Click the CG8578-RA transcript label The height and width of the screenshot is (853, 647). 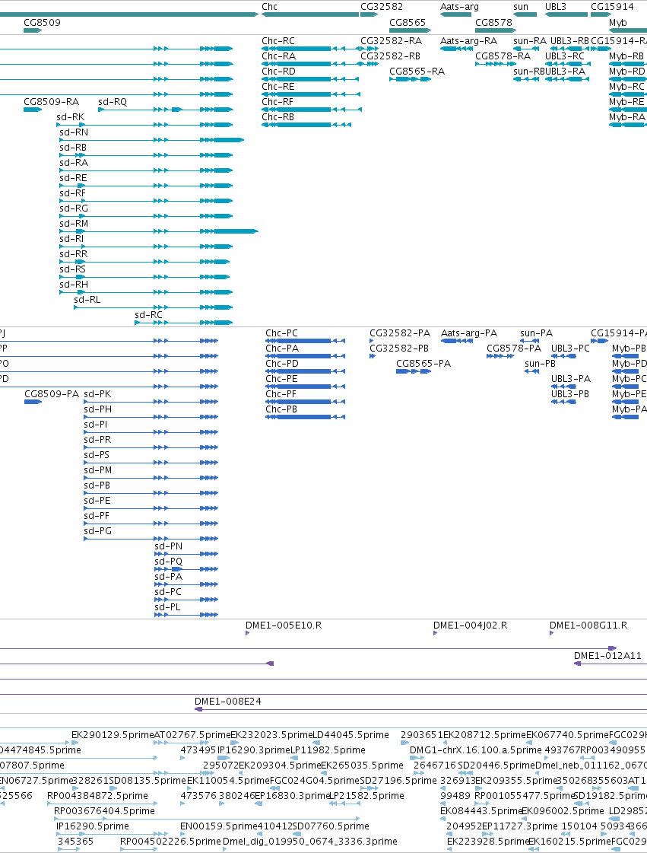pyautogui.click(x=503, y=56)
